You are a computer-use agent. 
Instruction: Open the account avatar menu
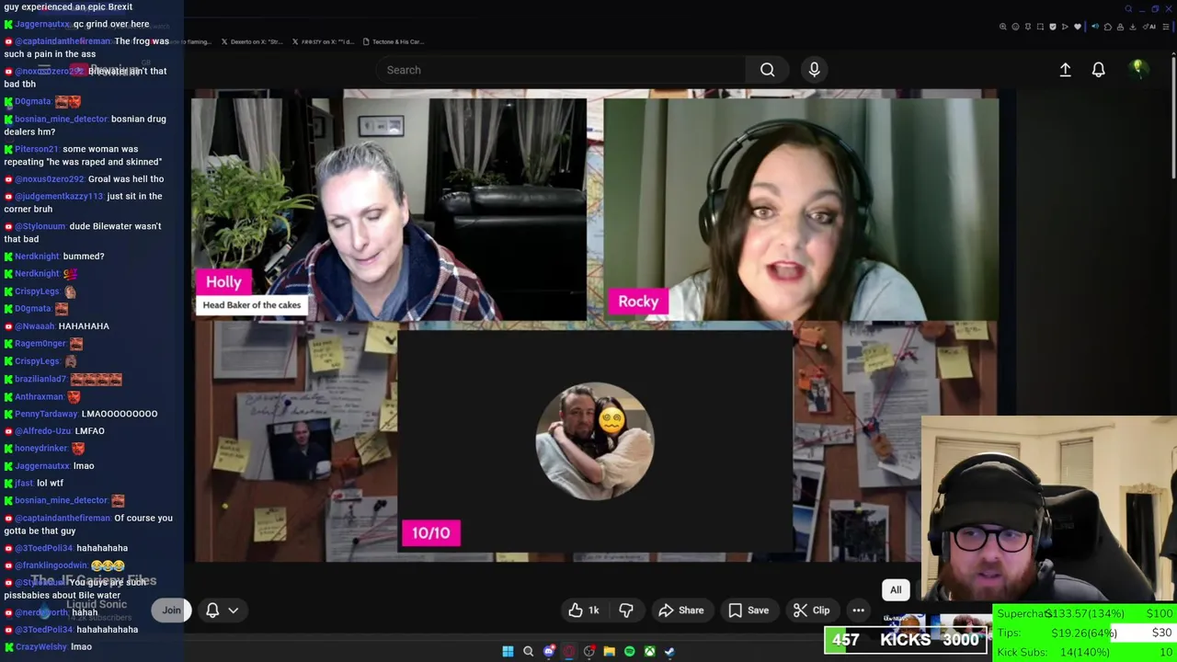click(x=1137, y=69)
